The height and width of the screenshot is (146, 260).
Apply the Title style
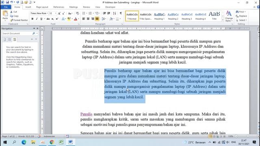(214, 16)
